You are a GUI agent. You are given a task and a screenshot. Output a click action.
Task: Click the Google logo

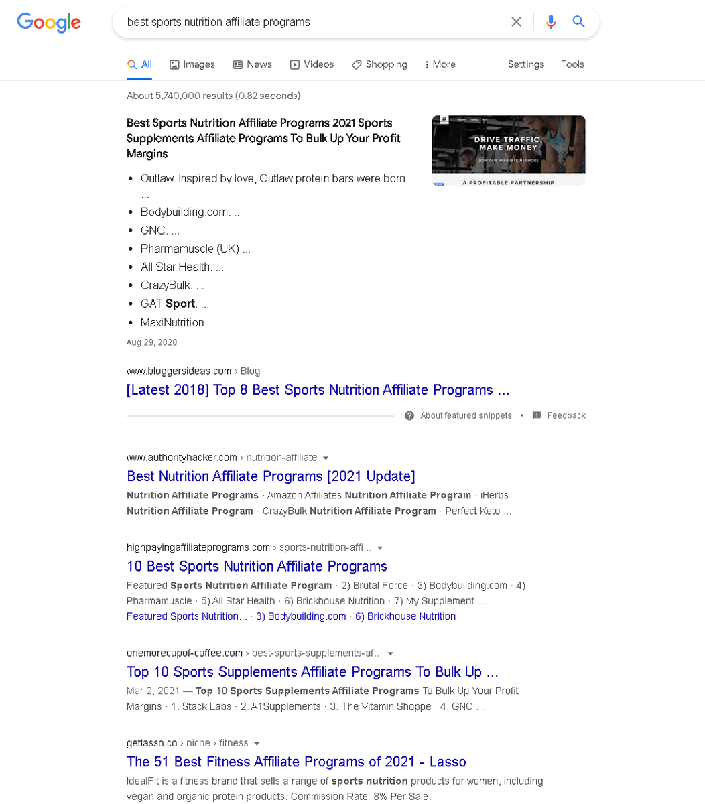(x=48, y=22)
